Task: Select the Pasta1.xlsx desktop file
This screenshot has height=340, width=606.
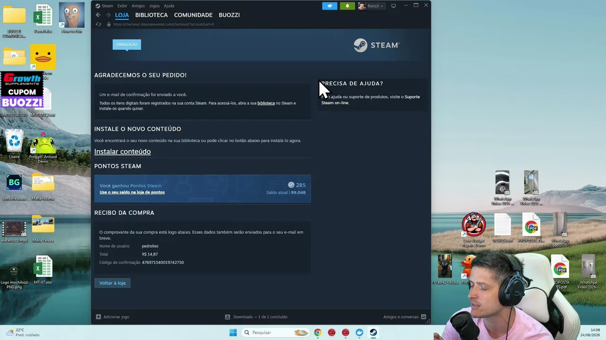Action: pyautogui.click(x=43, y=18)
